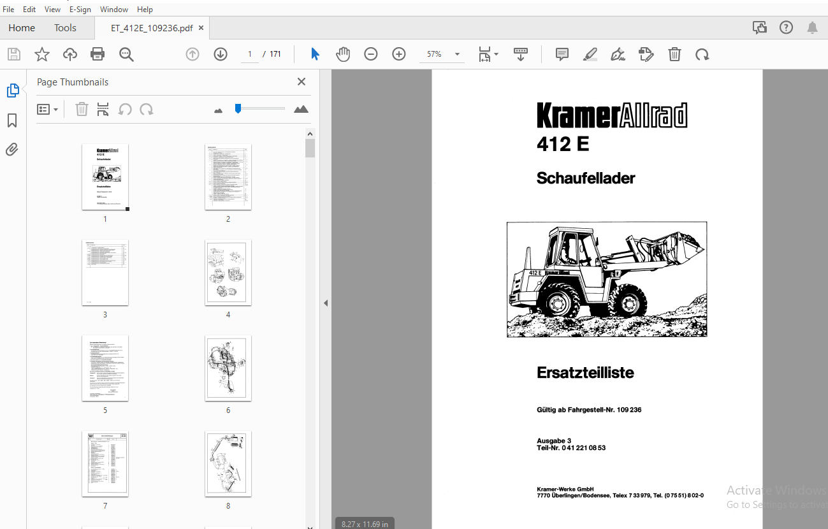Open the Bookmarks sidebar panel icon
The height and width of the screenshot is (529, 828).
point(12,120)
